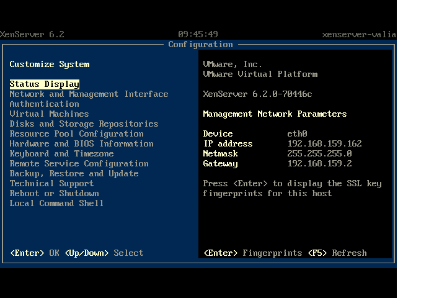Image resolution: width=434 pixels, height=298 pixels.
Task: Click the Customize System heading
Action: click(50, 65)
